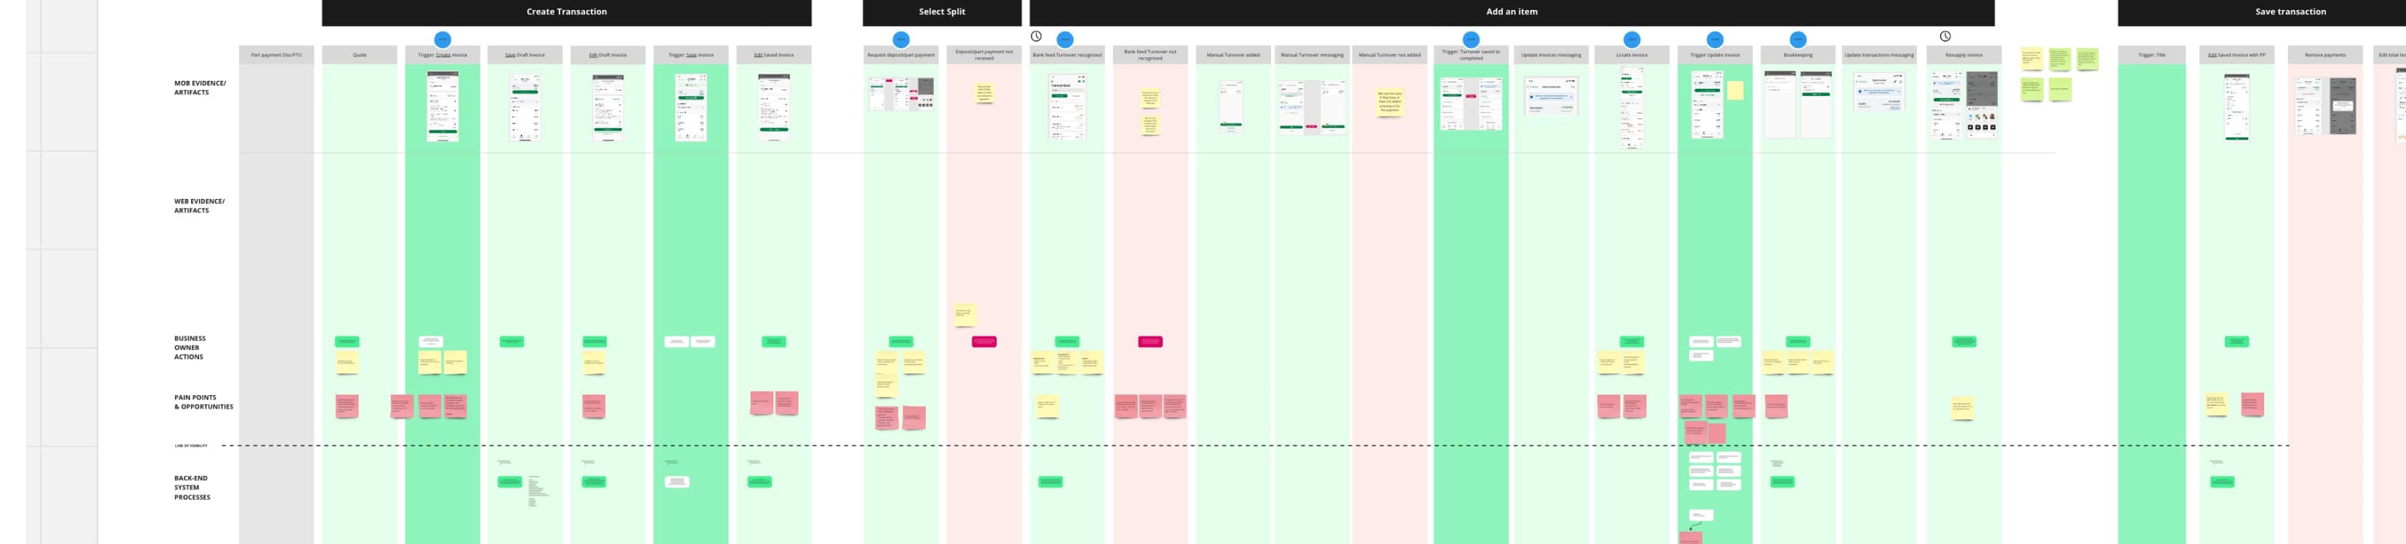Select Trigger: Turnover saved to completed header
This screenshot has width=2406, height=544.
click(1471, 55)
